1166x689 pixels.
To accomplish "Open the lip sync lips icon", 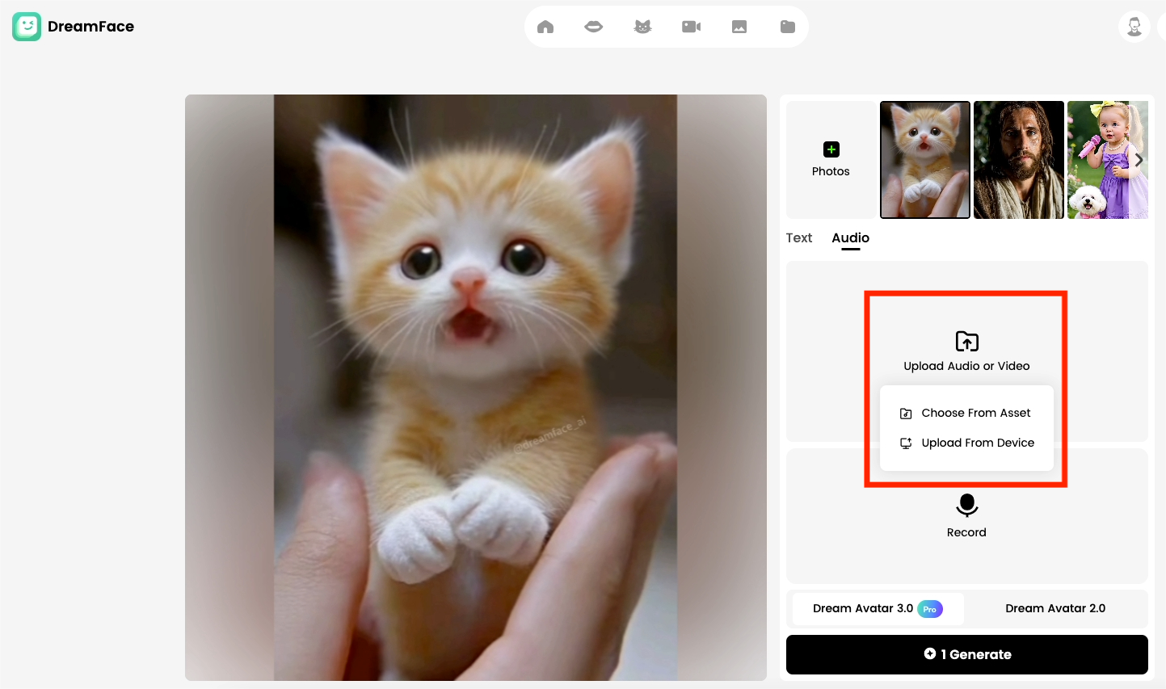I will pyautogui.click(x=593, y=27).
